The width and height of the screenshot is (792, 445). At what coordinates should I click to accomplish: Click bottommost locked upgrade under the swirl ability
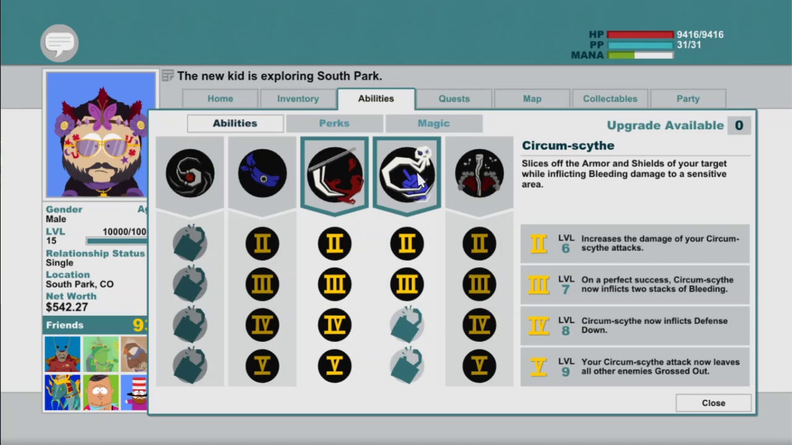point(190,366)
